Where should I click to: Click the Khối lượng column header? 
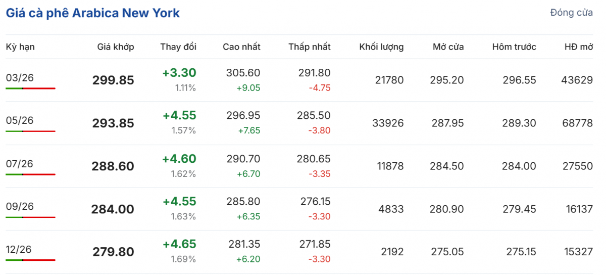[x=381, y=47]
